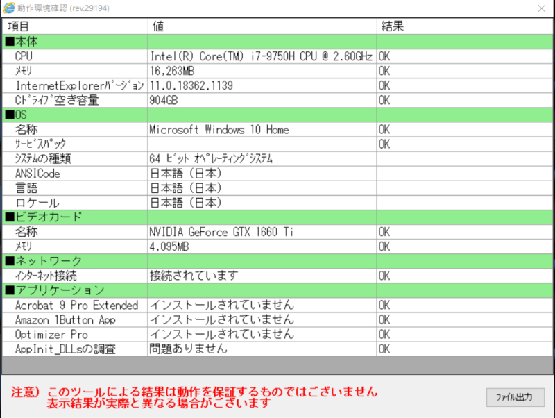Select the ■ビデオカード section row

click(277, 217)
